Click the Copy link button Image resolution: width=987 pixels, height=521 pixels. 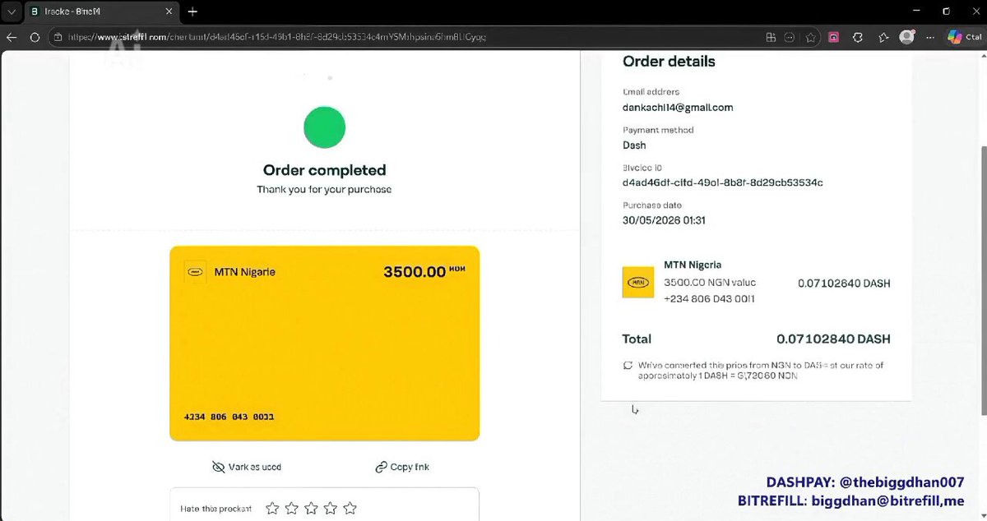click(x=402, y=467)
